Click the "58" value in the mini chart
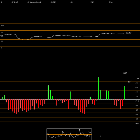Viewport: 140px width, 140px height. coord(90,133)
